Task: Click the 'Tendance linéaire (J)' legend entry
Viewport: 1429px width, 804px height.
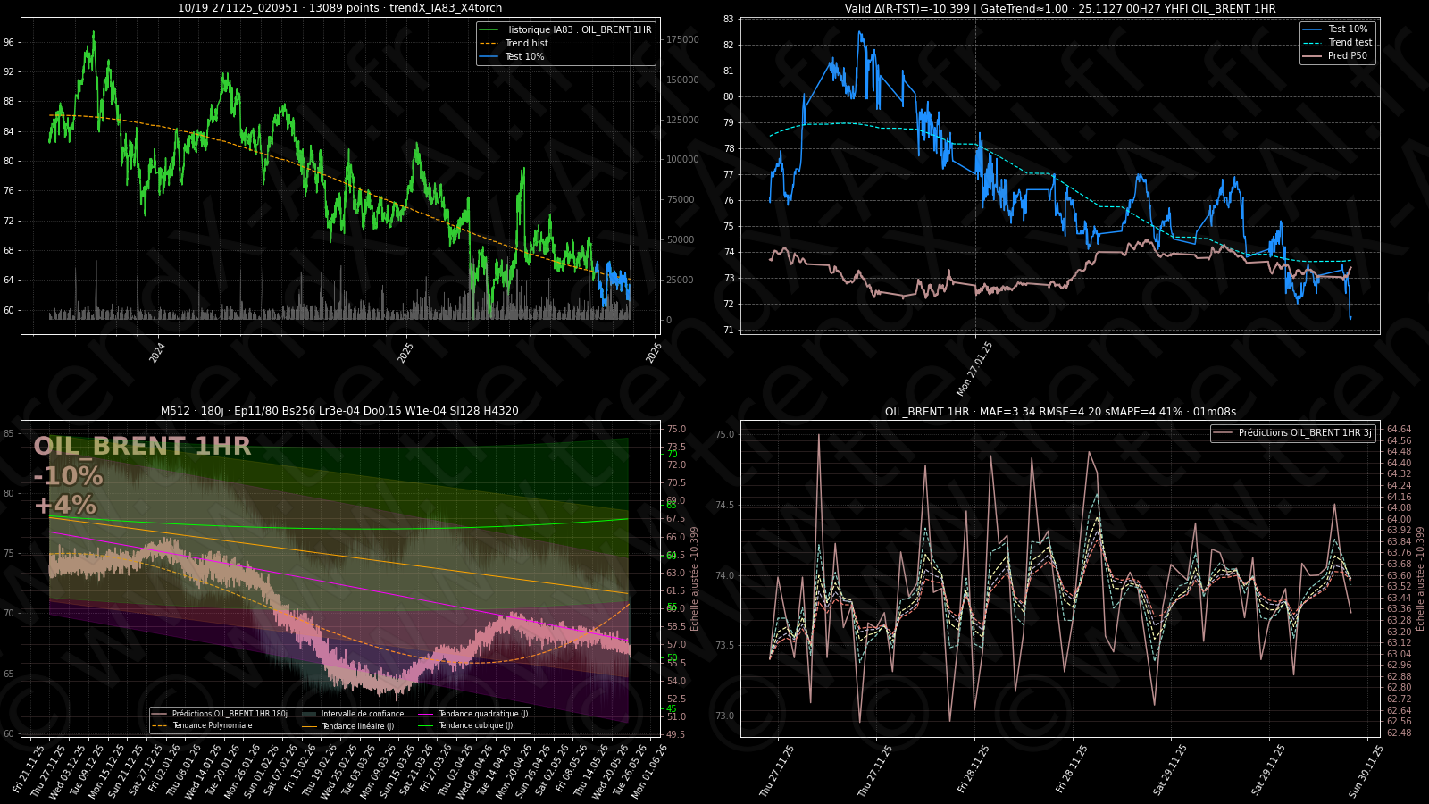Action: (357, 726)
